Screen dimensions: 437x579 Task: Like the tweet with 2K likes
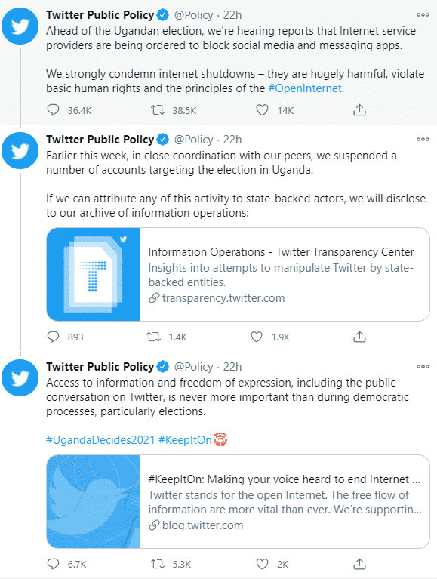pyautogui.click(x=262, y=564)
